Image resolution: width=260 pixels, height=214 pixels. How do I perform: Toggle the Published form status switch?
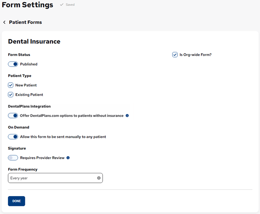click(13, 64)
